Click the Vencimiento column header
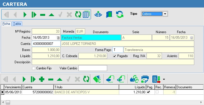 (x=13, y=87)
